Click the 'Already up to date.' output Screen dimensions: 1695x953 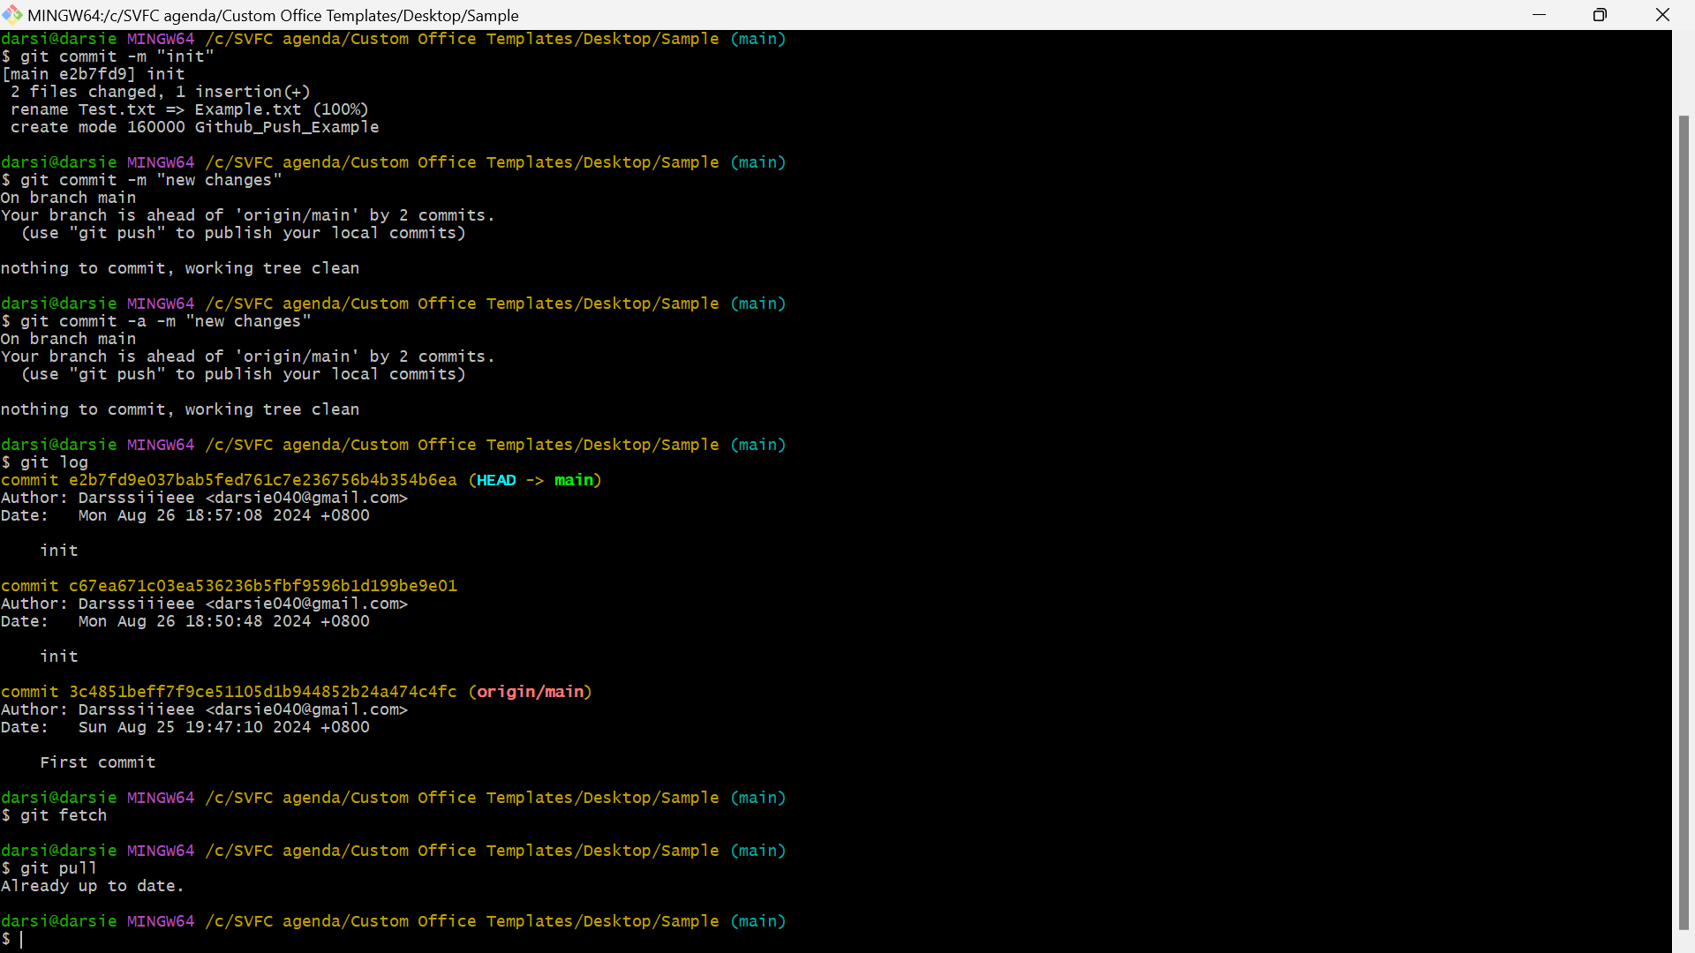pyautogui.click(x=93, y=886)
